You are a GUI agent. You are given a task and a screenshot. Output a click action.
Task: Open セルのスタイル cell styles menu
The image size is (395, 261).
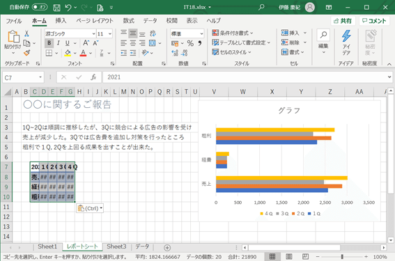(231, 52)
